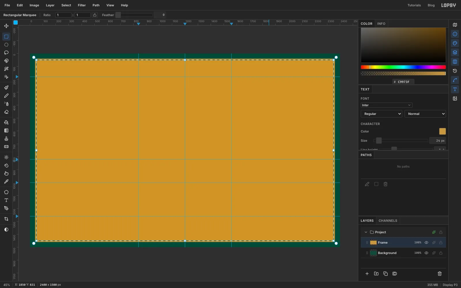Select the Pencil tool
Screen dimensions: 461x288
6,96
